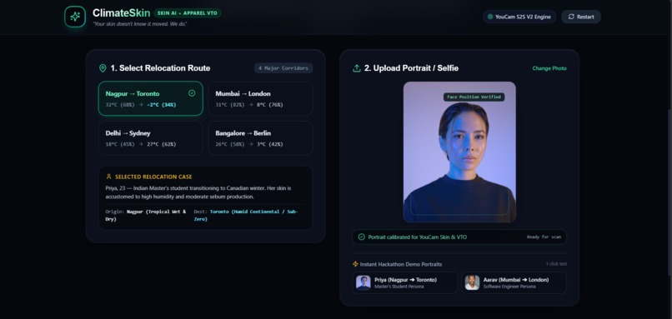This screenshot has height=319, width=672.
Task: Click the green engine status dot
Action: tap(490, 17)
